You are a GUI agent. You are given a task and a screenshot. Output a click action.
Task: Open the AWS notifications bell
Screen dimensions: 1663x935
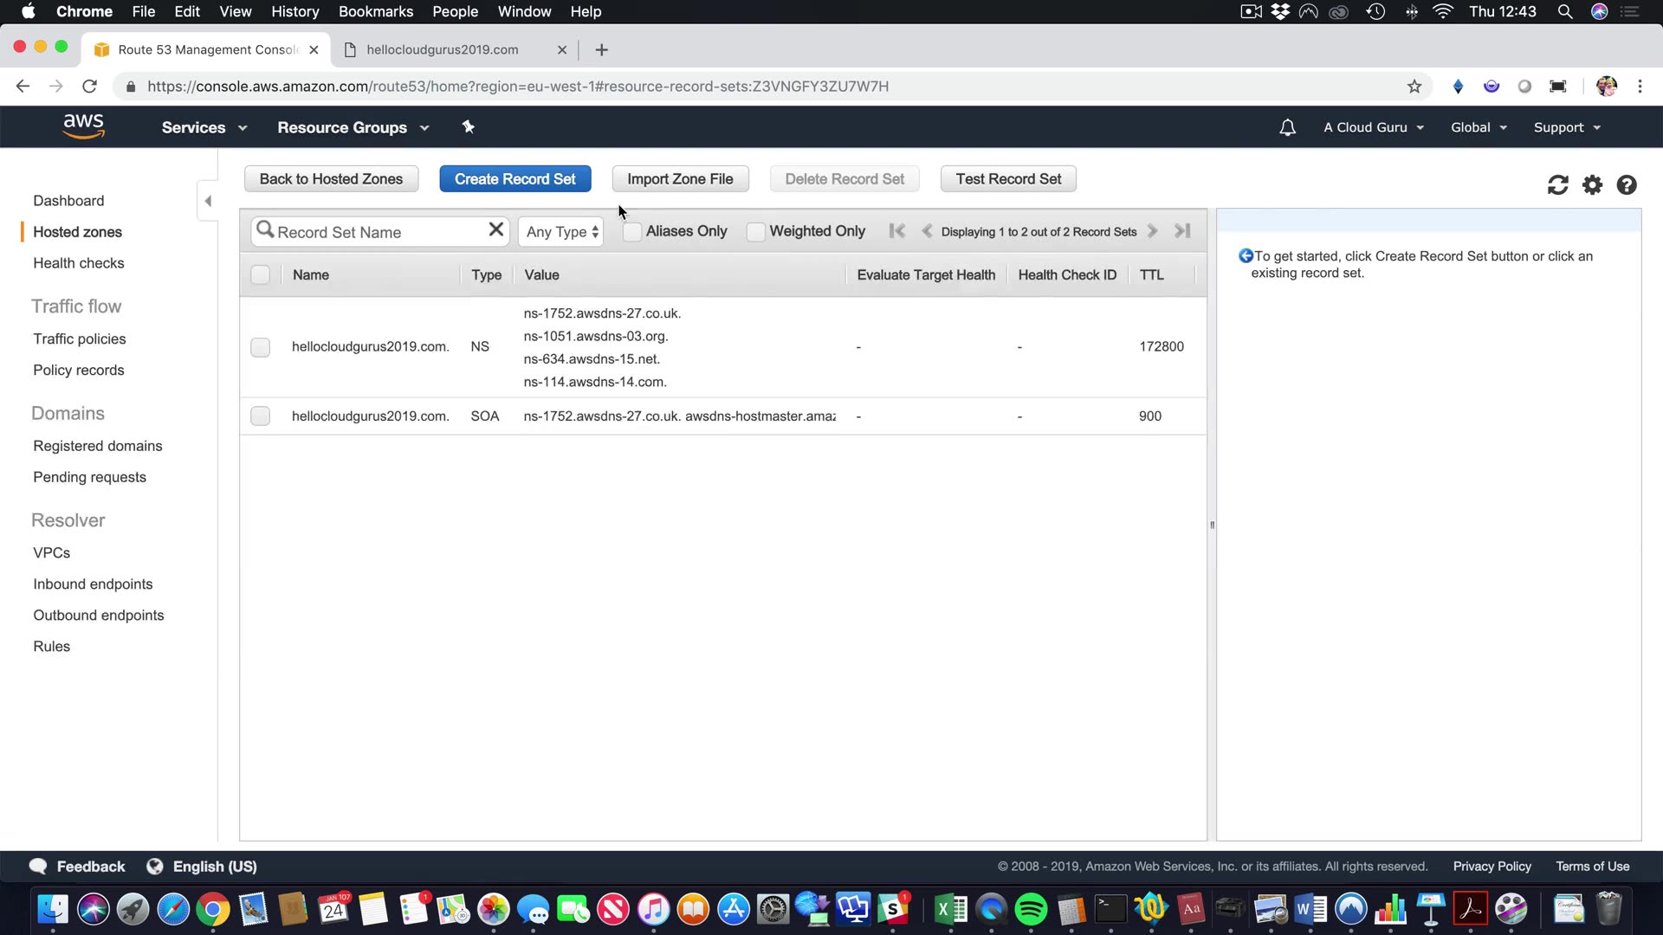point(1287,128)
